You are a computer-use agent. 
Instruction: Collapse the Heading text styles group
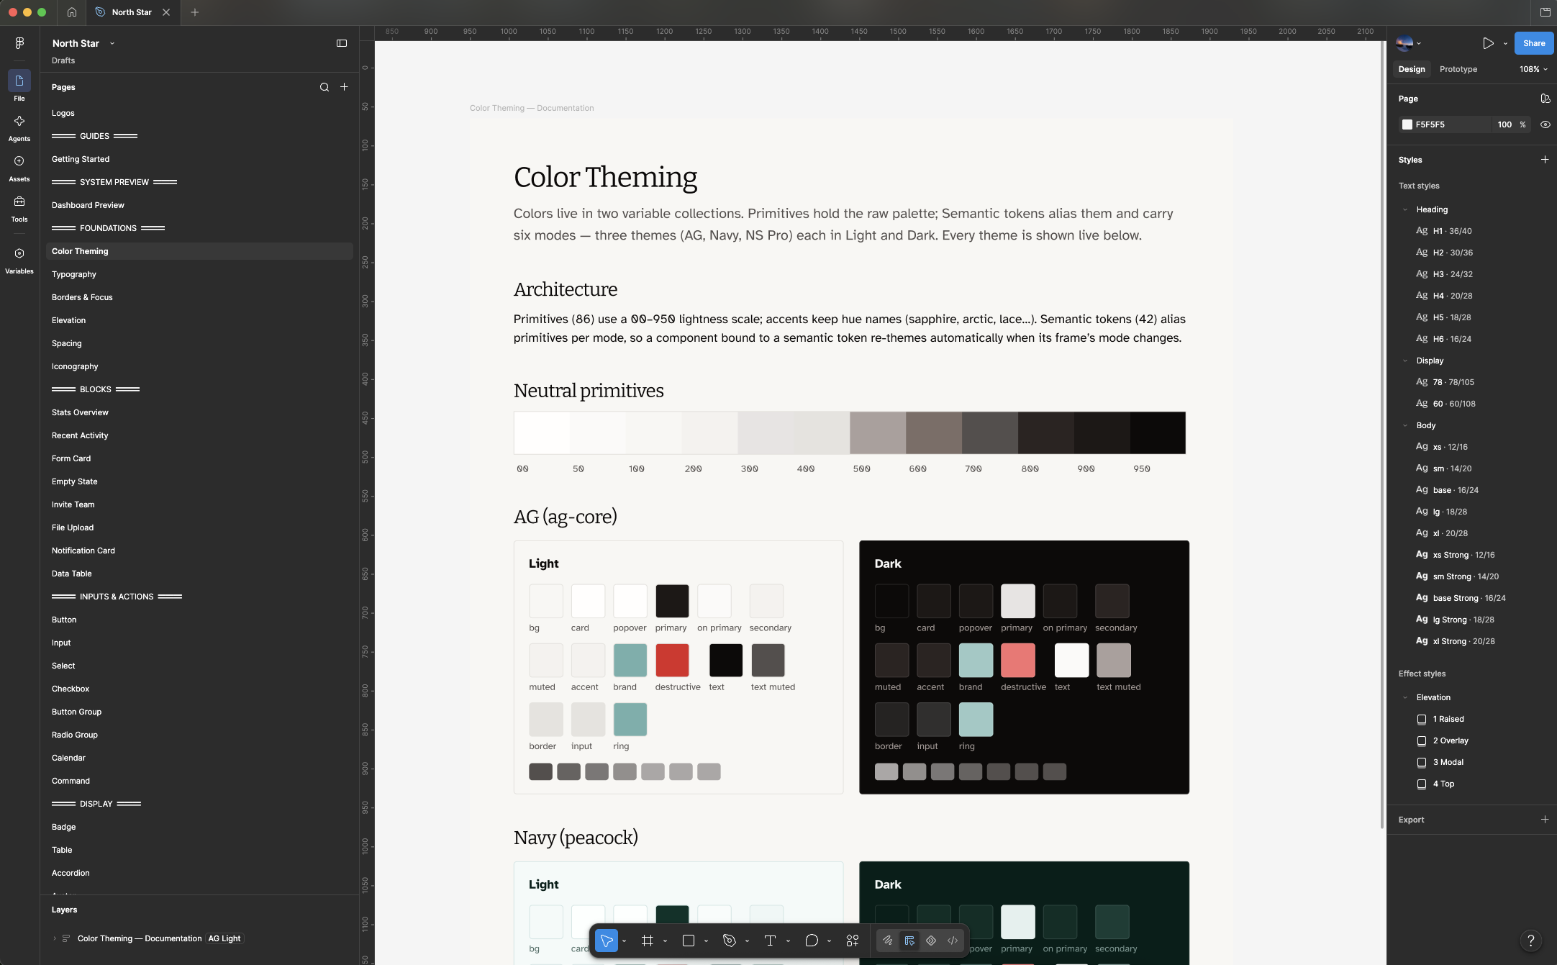point(1405,209)
